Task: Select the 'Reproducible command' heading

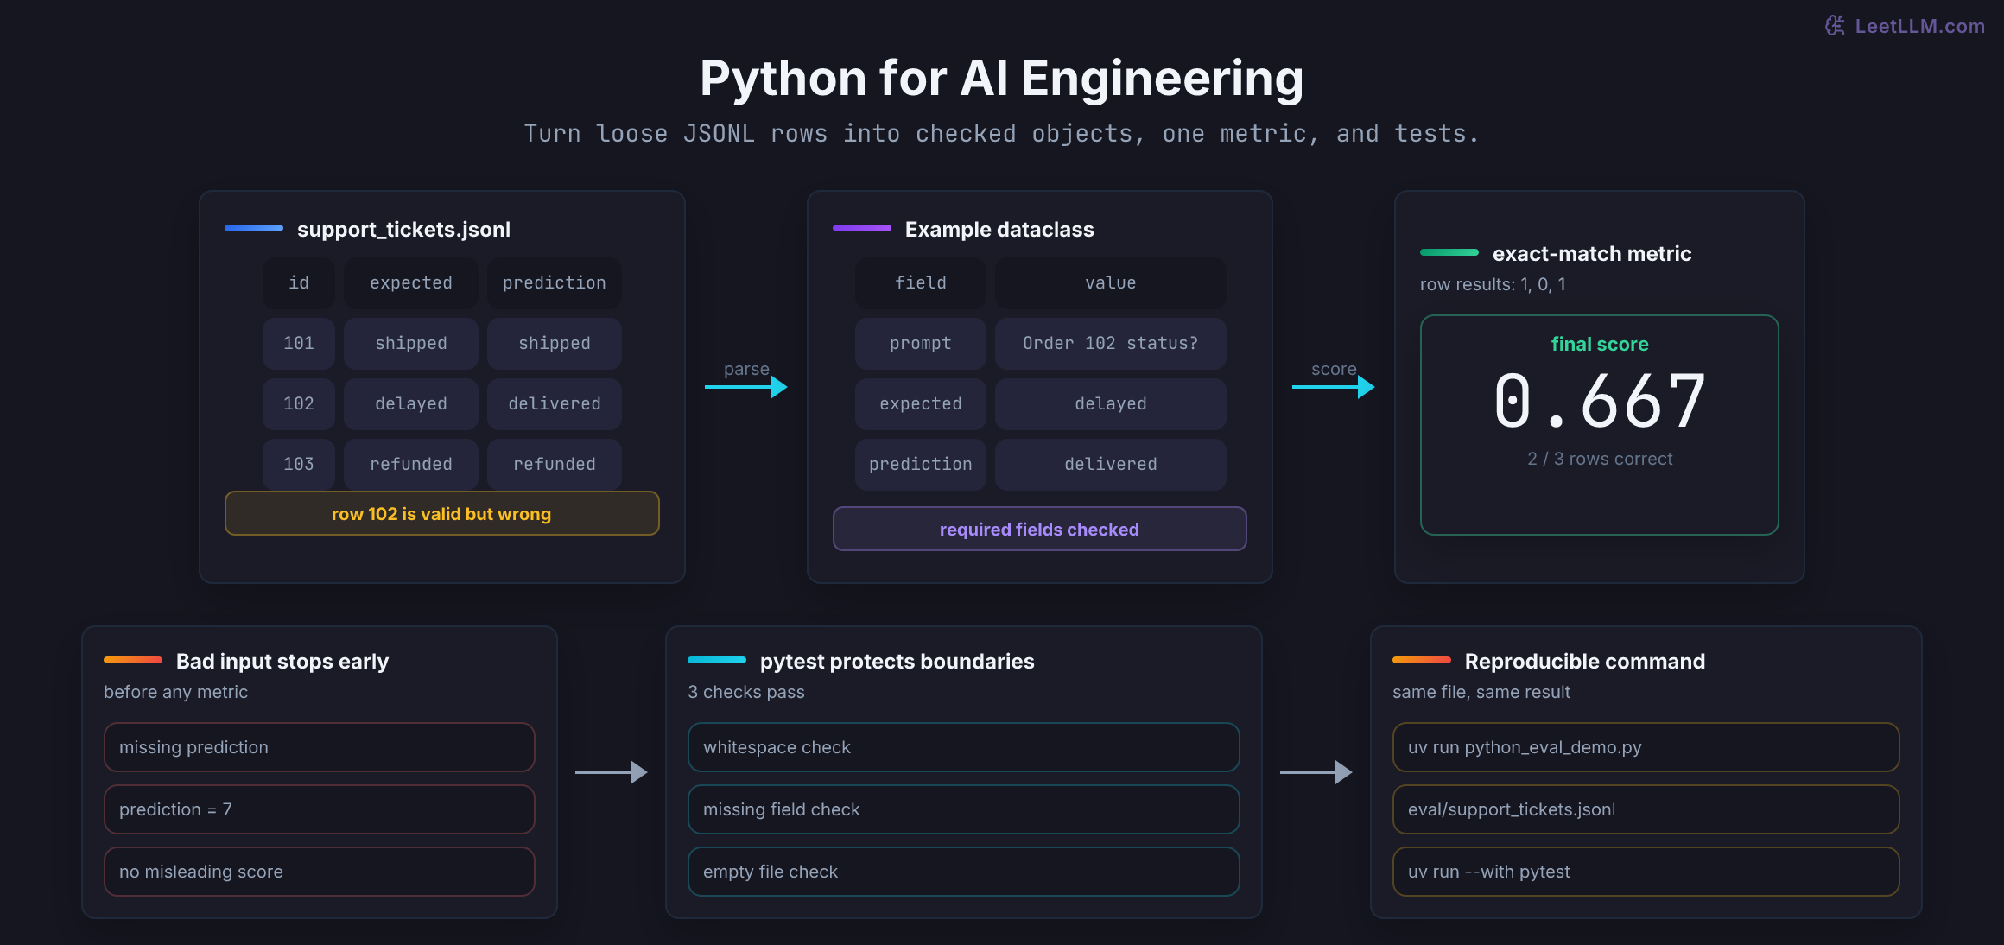Action: tap(1585, 661)
